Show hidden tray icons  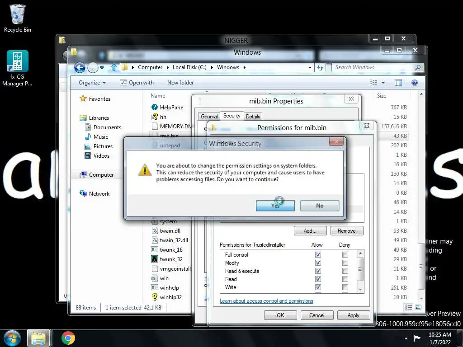(406, 338)
